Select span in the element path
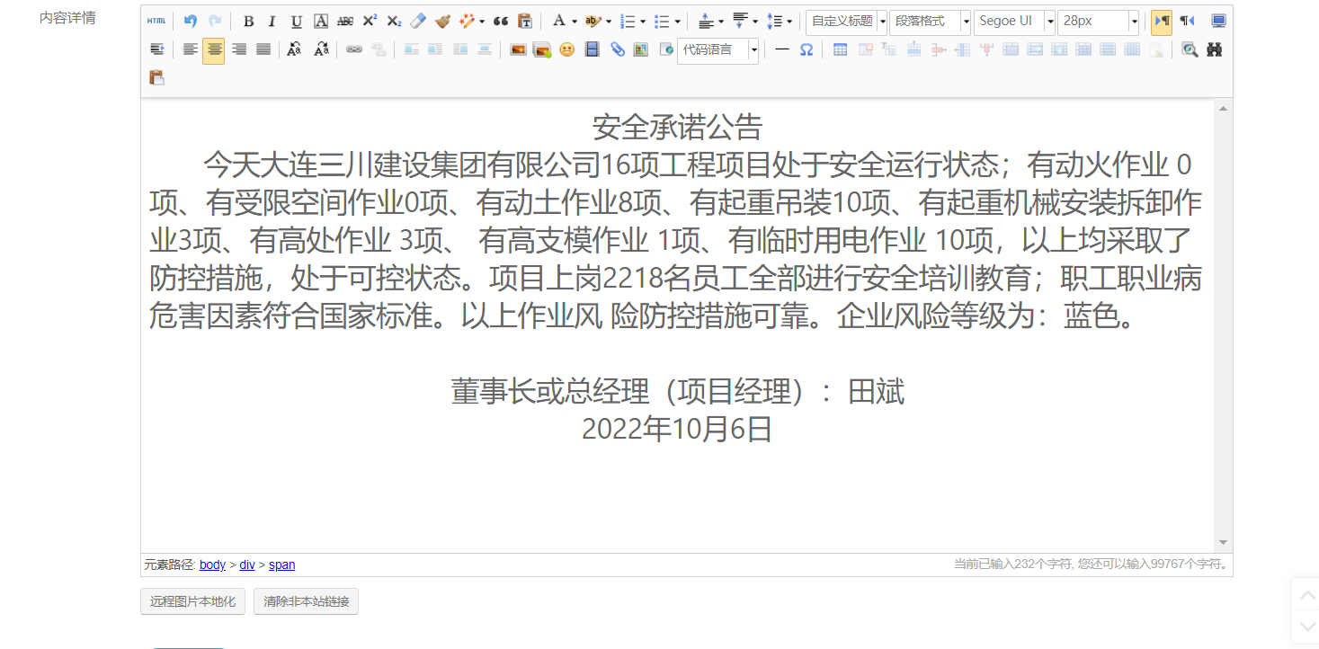 click(281, 565)
